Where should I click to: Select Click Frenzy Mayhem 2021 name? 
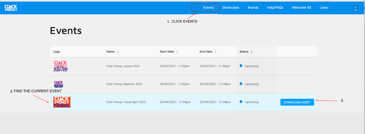[124, 84]
